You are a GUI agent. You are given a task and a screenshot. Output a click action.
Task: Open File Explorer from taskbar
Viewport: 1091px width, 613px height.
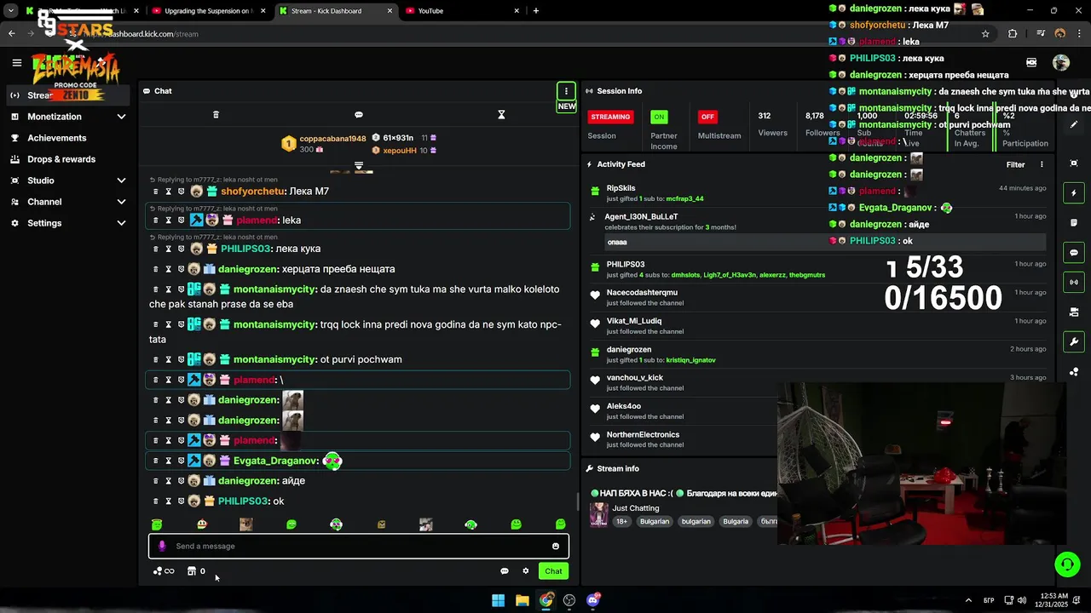click(522, 600)
